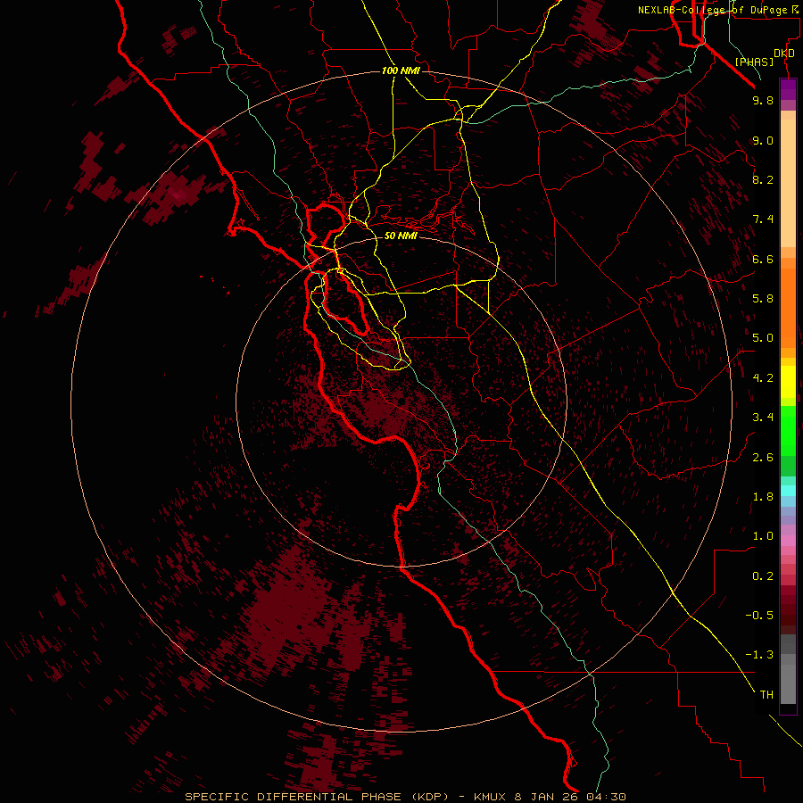Image resolution: width=803 pixels, height=803 pixels.
Task: Click the 1.0 scale value
Action: point(763,536)
